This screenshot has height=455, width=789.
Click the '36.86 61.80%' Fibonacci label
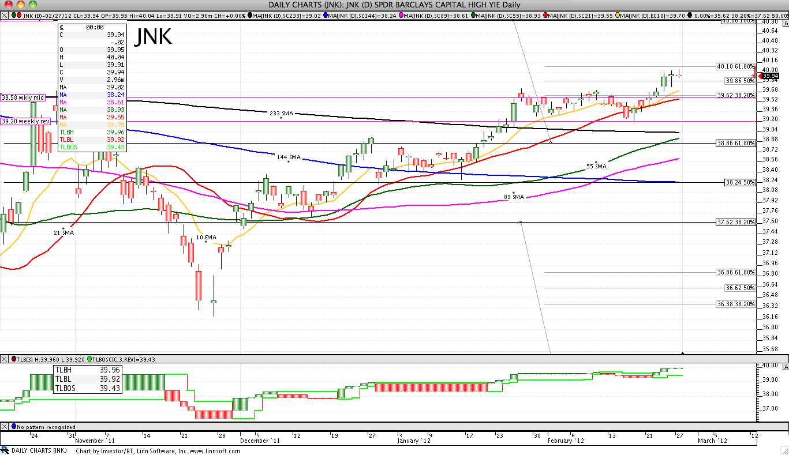click(x=735, y=272)
